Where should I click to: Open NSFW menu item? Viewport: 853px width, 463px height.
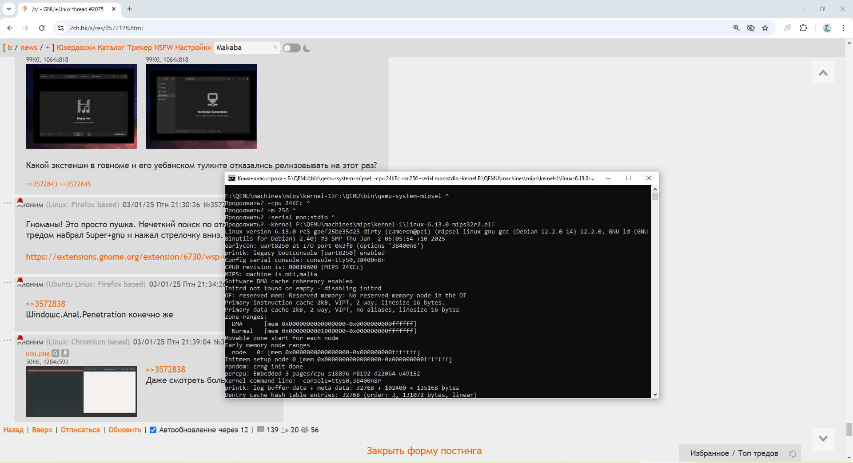(x=163, y=47)
